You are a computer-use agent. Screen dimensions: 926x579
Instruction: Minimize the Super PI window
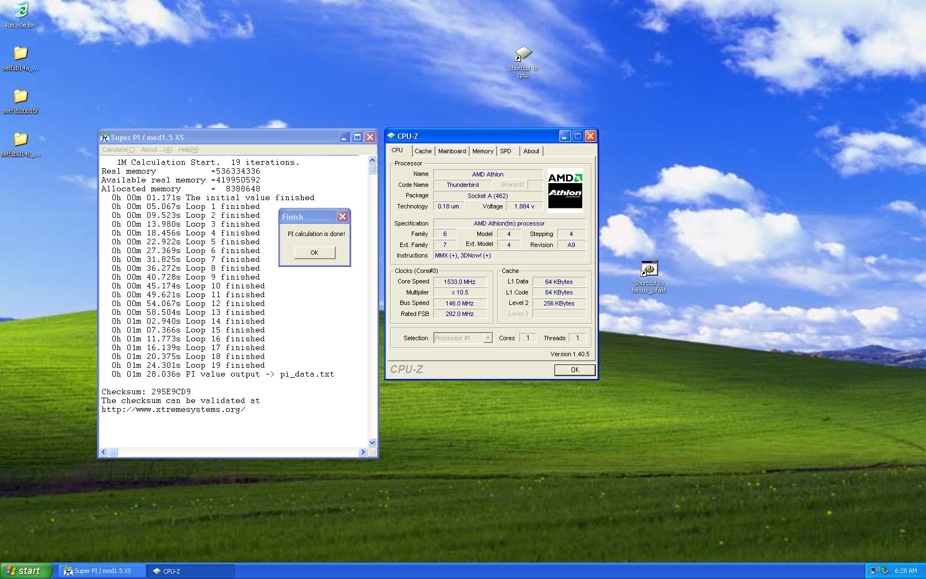tap(344, 137)
